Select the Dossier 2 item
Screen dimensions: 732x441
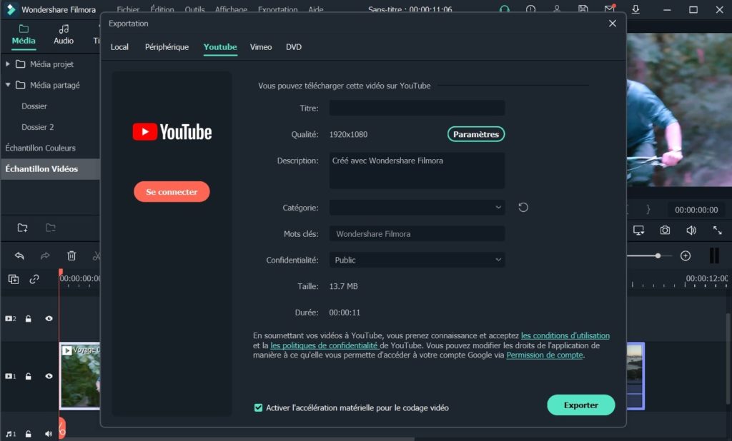click(37, 127)
